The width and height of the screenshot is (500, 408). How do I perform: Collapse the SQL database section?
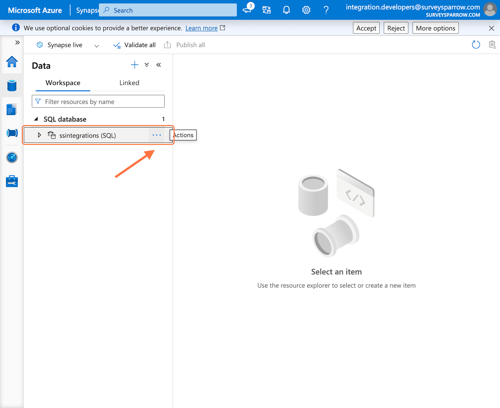coord(36,119)
